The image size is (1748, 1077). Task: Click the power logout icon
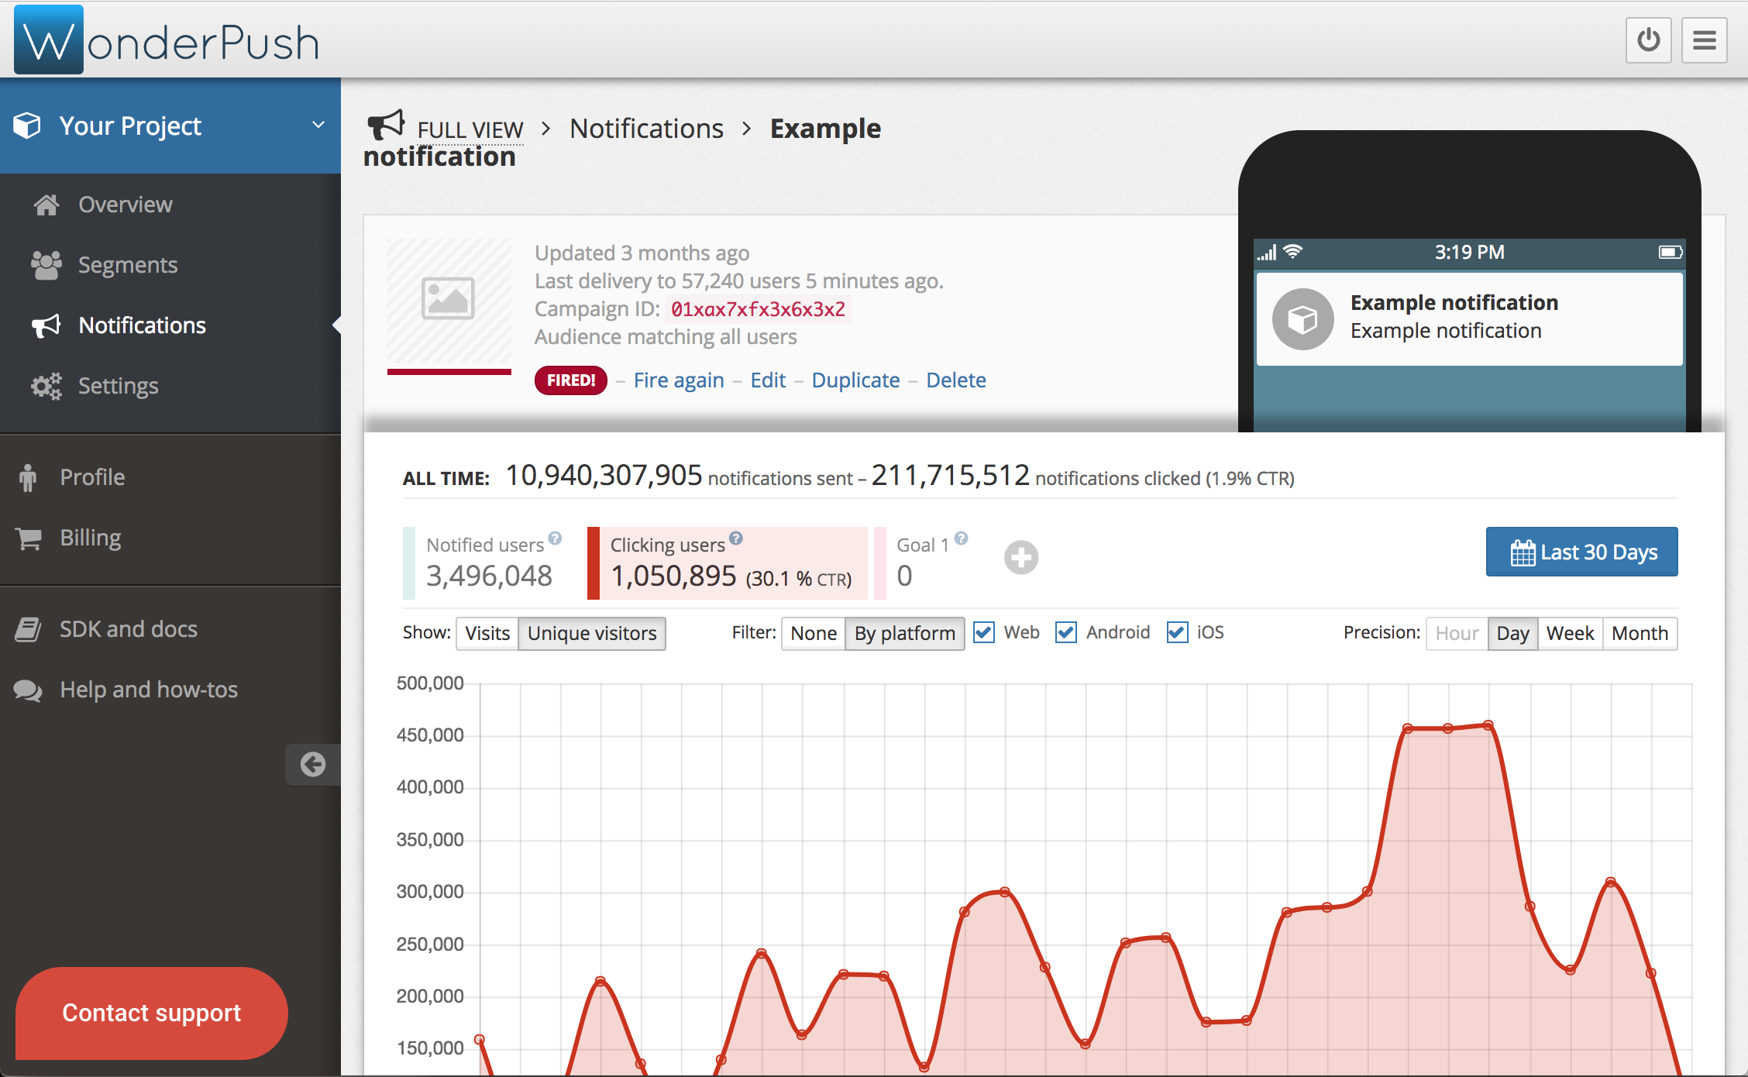[x=1648, y=40]
